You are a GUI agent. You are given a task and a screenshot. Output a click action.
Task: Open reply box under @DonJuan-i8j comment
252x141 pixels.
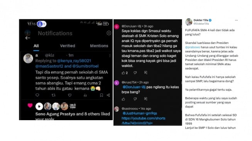[145, 73]
